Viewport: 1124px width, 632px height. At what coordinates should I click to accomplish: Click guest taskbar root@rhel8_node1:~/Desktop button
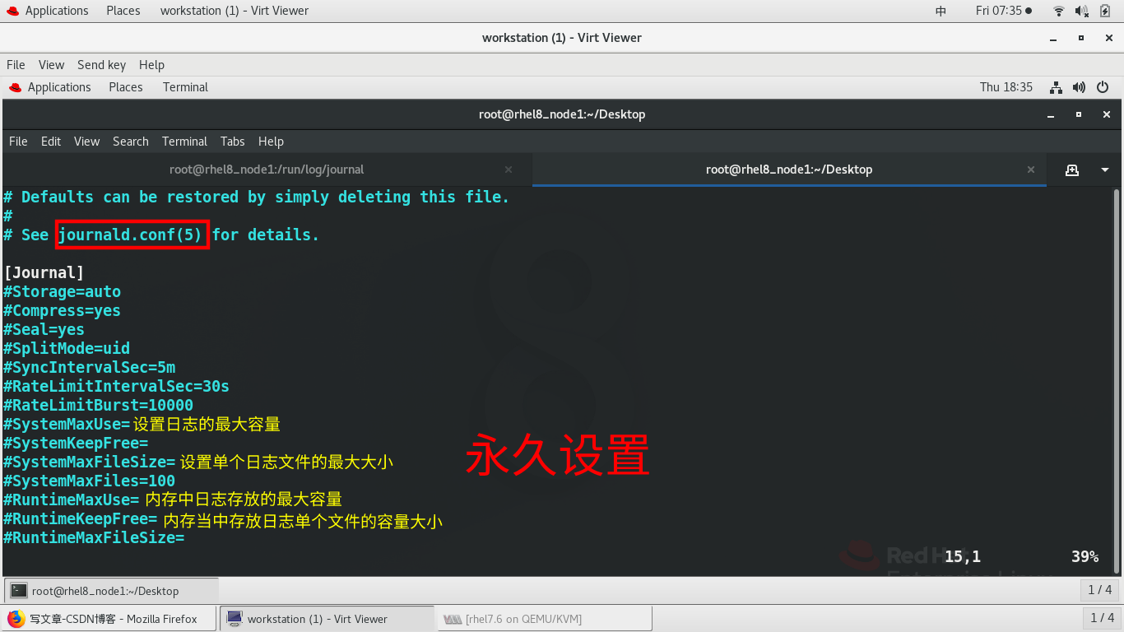112,590
